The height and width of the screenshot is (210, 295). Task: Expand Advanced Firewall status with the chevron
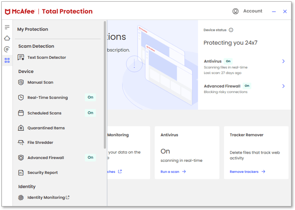(x=283, y=86)
